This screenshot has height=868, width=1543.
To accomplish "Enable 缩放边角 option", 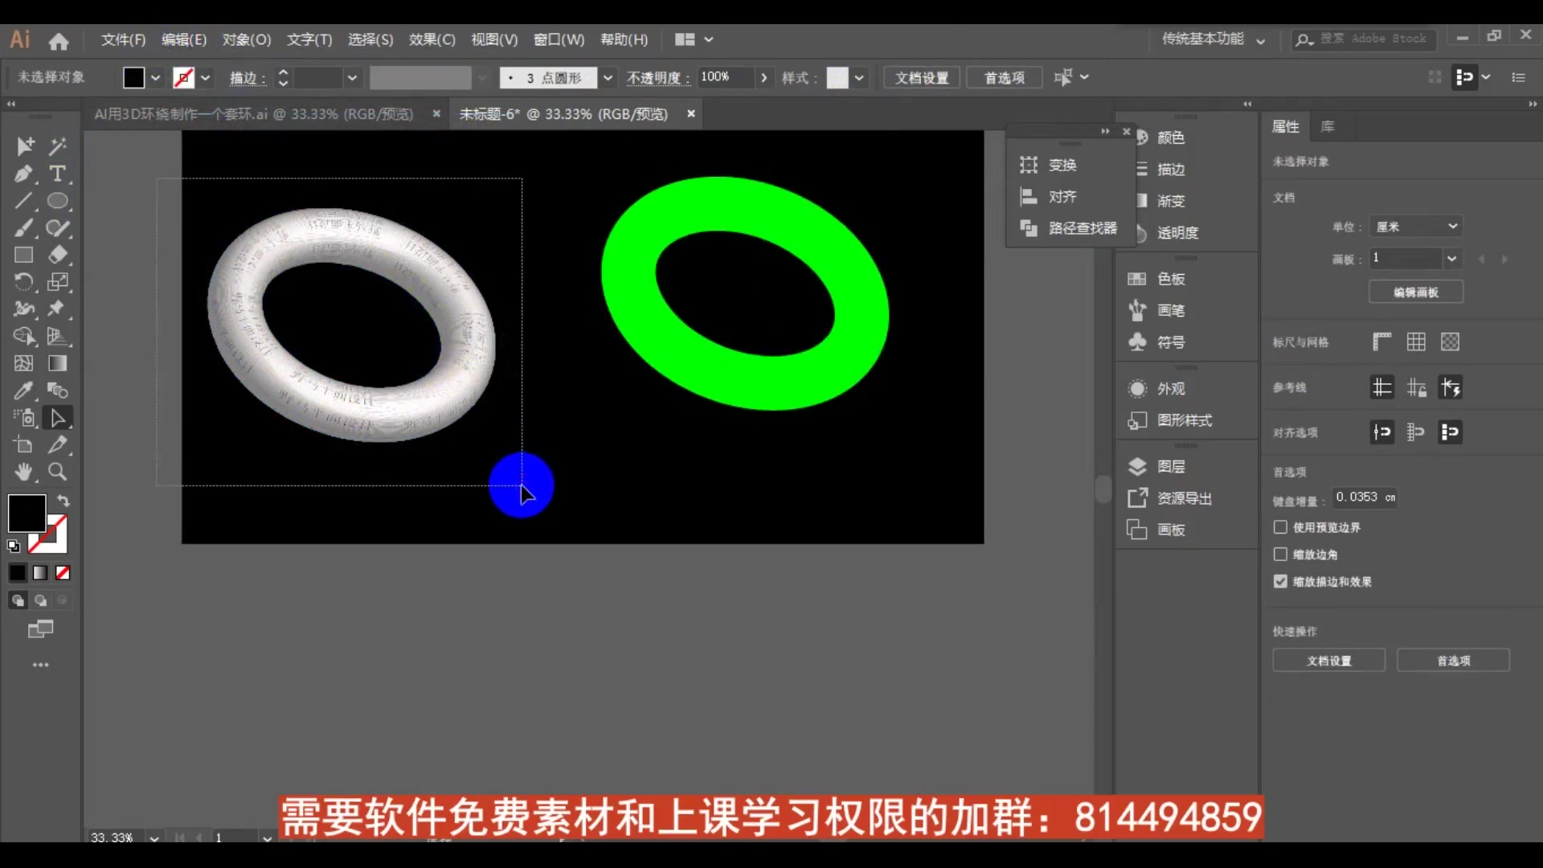I will (x=1279, y=554).
